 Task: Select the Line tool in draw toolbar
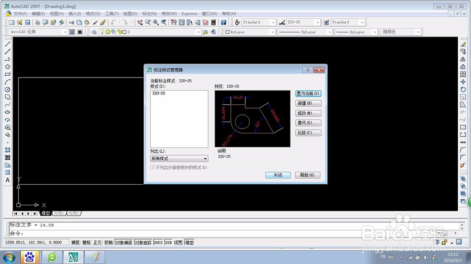[8, 44]
